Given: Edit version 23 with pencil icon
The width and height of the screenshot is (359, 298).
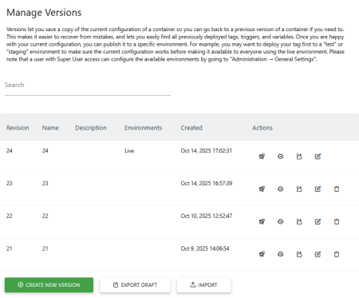Looking at the screenshot, I should 318,189.
